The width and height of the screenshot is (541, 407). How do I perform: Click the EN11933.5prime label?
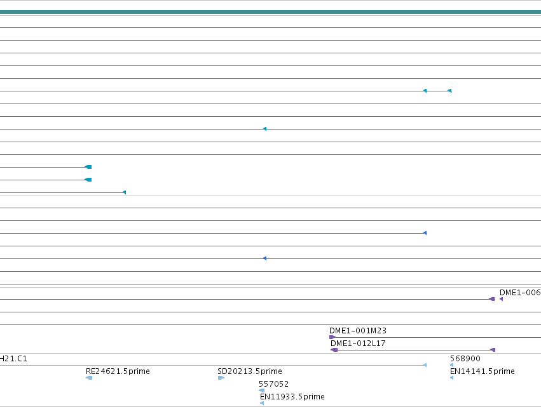coord(292,397)
